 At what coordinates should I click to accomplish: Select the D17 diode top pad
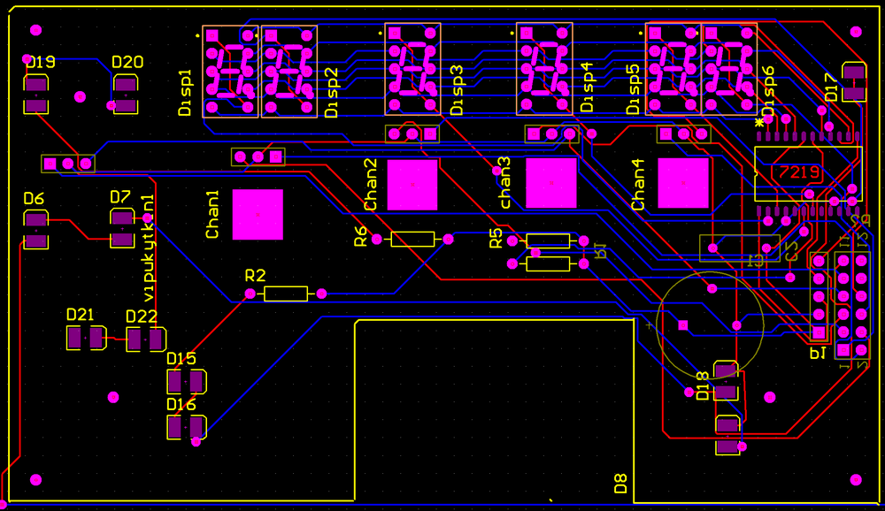[x=854, y=72]
